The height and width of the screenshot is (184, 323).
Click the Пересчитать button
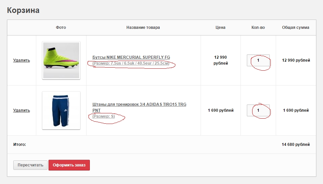(31, 165)
